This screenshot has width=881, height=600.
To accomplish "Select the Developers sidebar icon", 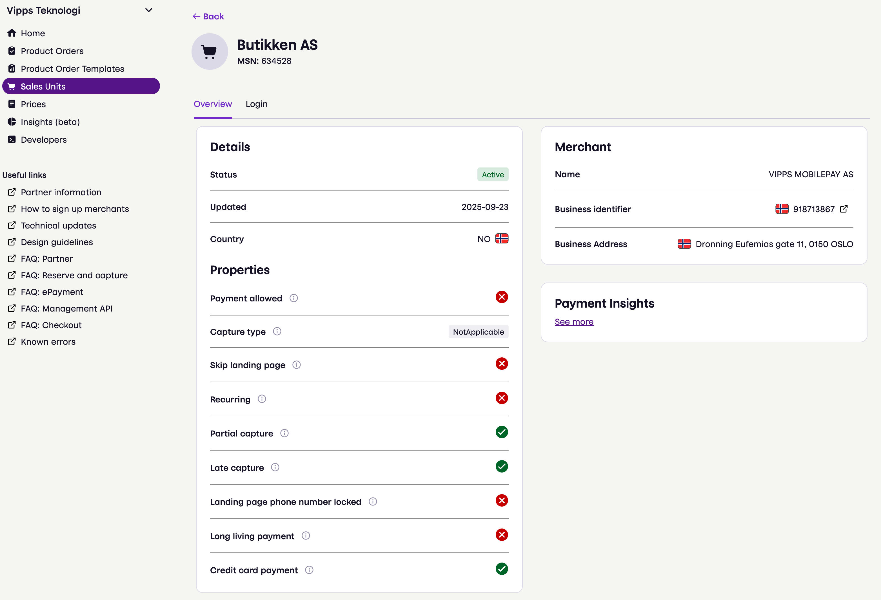I will pyautogui.click(x=12, y=139).
